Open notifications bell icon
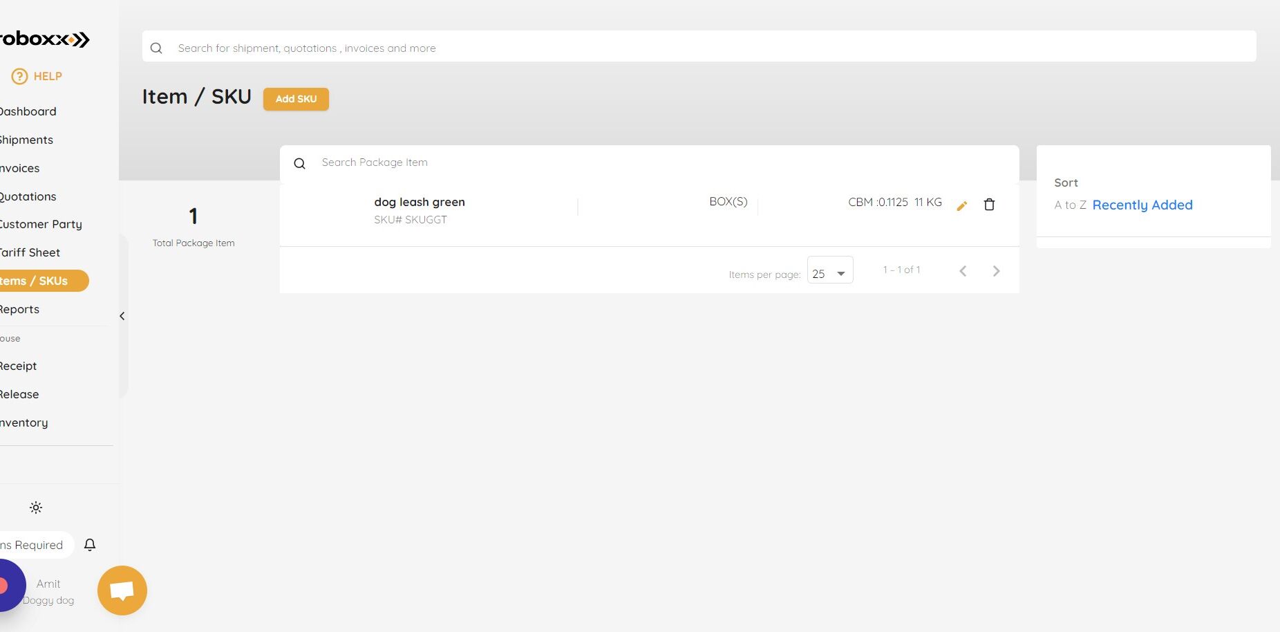 tap(90, 545)
